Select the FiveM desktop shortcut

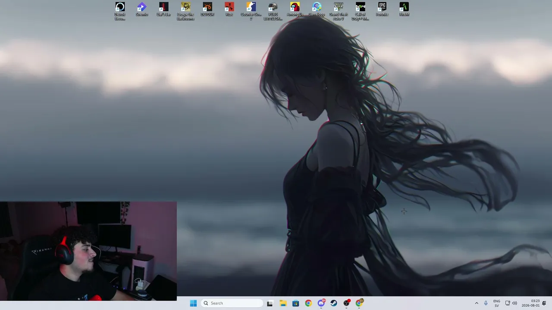(x=404, y=9)
